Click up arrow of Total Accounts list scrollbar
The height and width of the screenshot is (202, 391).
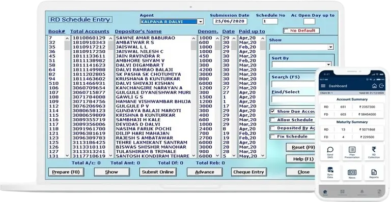pos(110,38)
